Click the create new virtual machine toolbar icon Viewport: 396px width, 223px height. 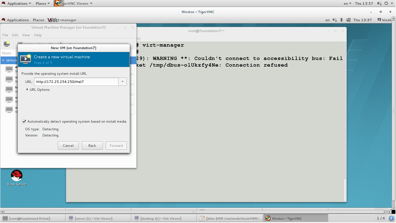point(7,44)
